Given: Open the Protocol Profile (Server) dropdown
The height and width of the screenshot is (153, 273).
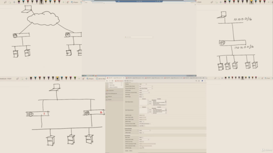Looking at the screenshot, I should [146, 88].
